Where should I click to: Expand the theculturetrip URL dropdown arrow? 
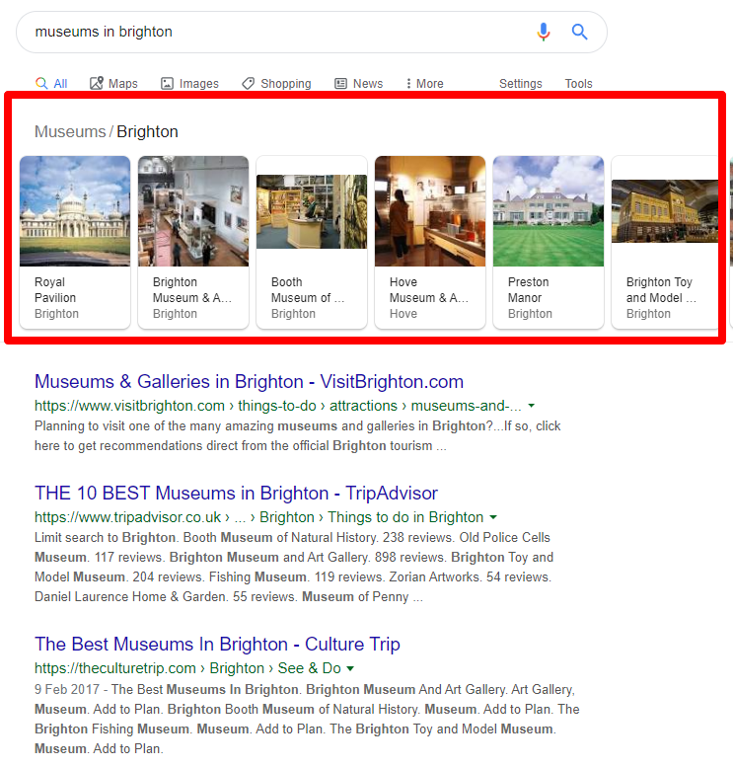point(350,668)
